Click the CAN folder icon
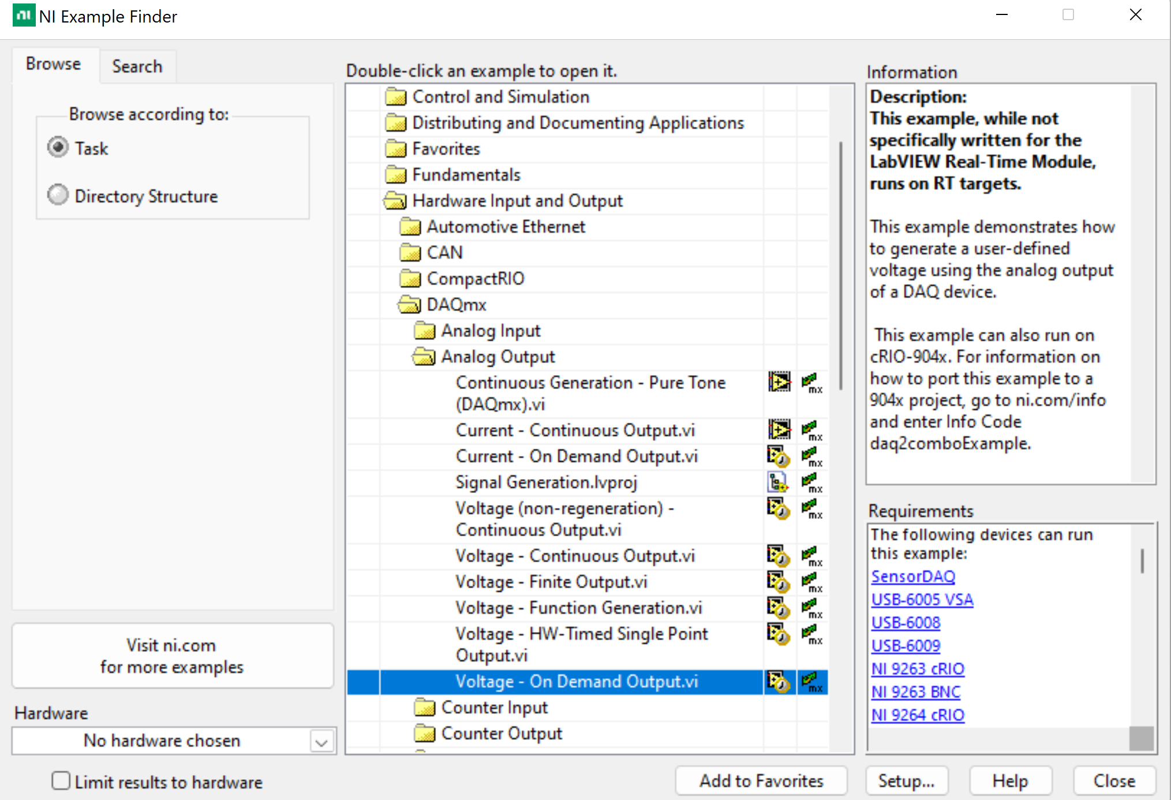 pos(410,252)
